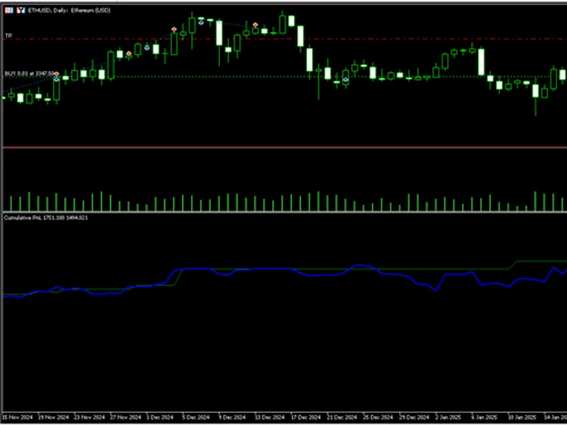The width and height of the screenshot is (567, 425).
Task: Select the blue trade arrow near the 5 Dec peak
Action: [201, 23]
